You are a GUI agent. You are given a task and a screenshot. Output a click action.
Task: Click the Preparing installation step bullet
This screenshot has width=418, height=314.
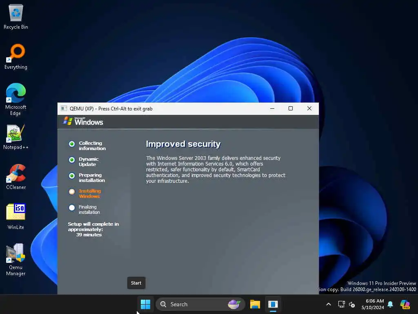pyautogui.click(x=72, y=176)
